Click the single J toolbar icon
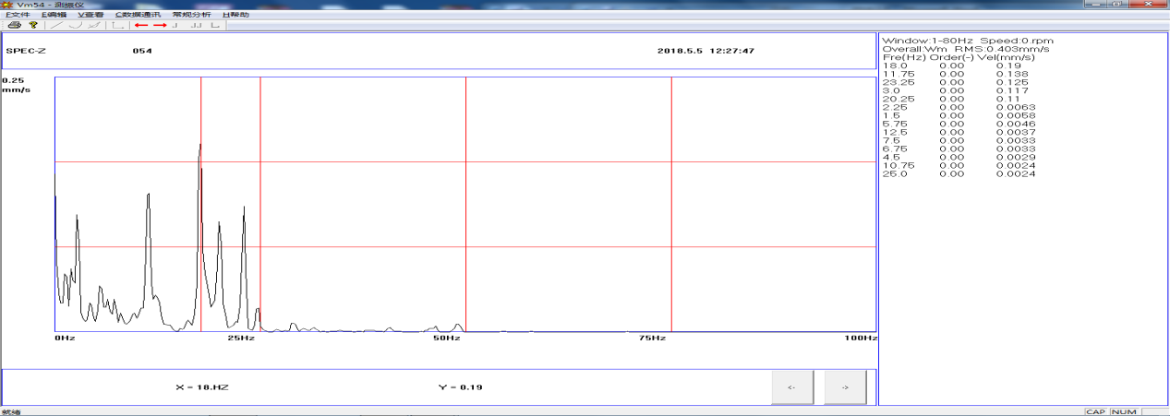Viewport: 1170px width, 416px height. tap(176, 25)
